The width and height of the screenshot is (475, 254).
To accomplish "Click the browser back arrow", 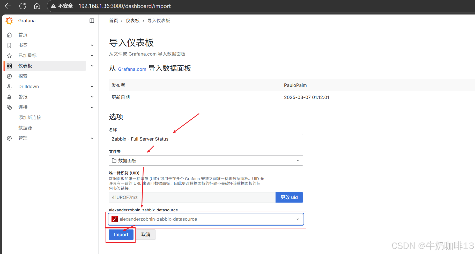I will coord(8,6).
